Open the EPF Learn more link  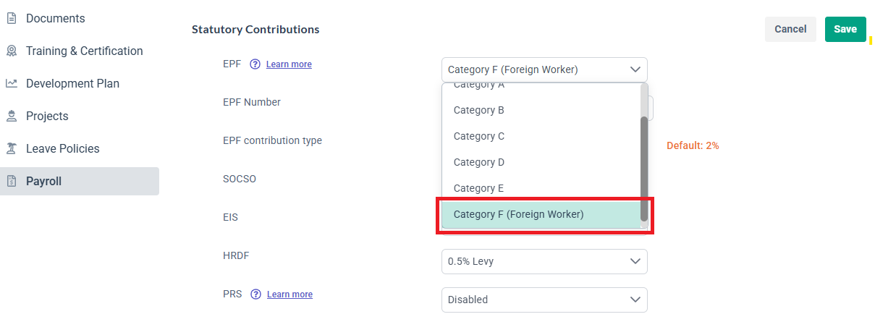point(289,64)
